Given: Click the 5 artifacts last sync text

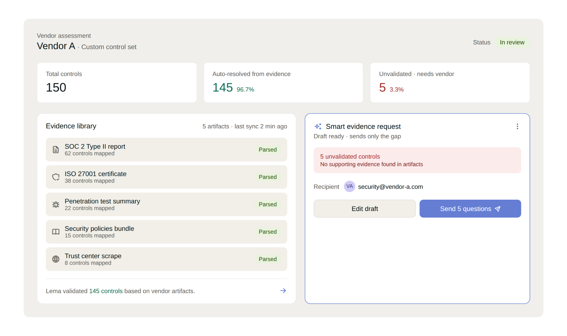Looking at the screenshot, I should point(245,126).
